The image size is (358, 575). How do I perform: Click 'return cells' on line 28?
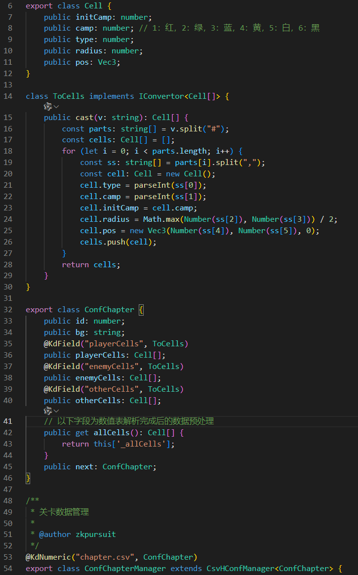(x=89, y=265)
